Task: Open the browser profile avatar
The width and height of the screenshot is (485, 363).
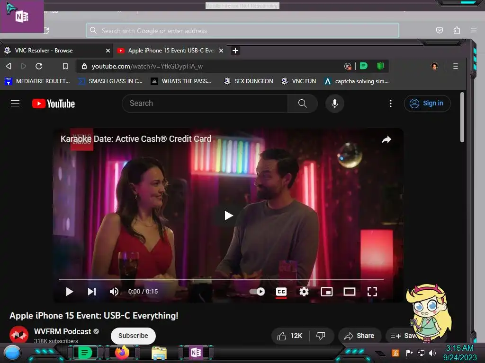Action: click(434, 66)
